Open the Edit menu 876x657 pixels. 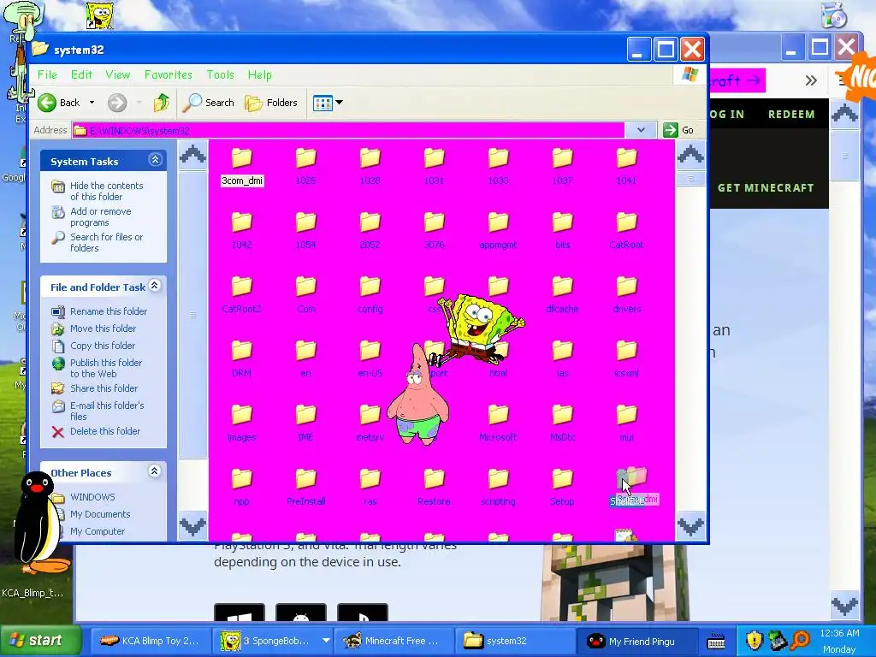pos(81,74)
